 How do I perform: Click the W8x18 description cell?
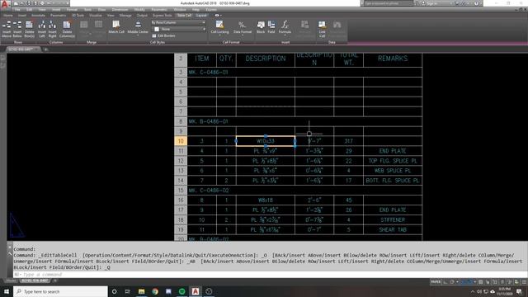pyautogui.click(x=266, y=200)
